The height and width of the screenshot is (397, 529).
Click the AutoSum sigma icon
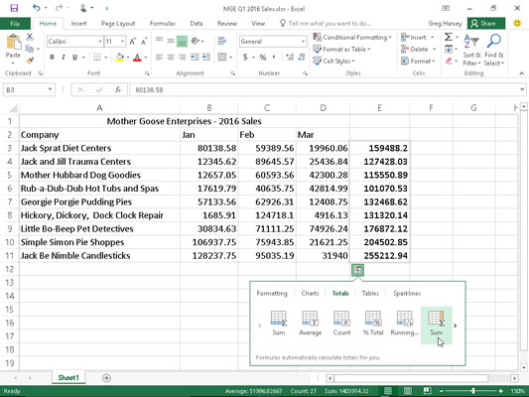pos(448,37)
